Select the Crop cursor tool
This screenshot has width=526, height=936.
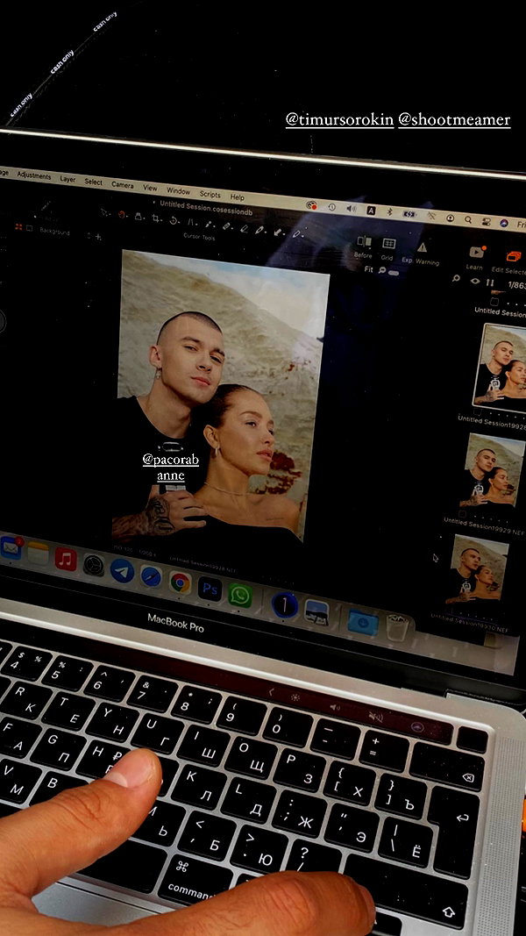(156, 218)
